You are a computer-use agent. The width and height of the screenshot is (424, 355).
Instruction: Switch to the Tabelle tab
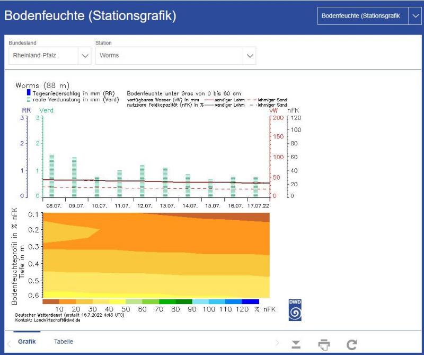pyautogui.click(x=64, y=342)
